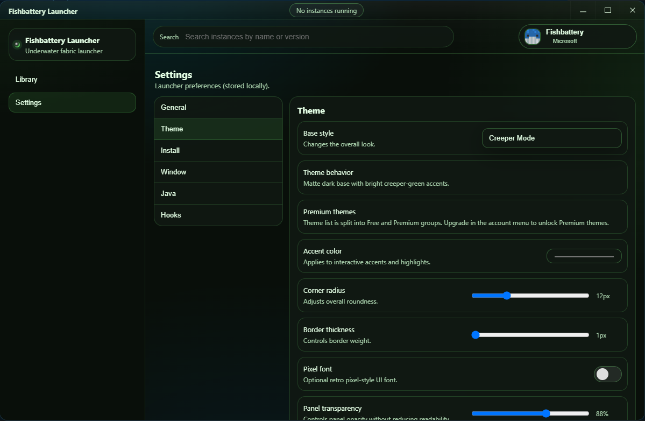Click the Accent color swatch
The width and height of the screenshot is (645, 421).
point(584,256)
